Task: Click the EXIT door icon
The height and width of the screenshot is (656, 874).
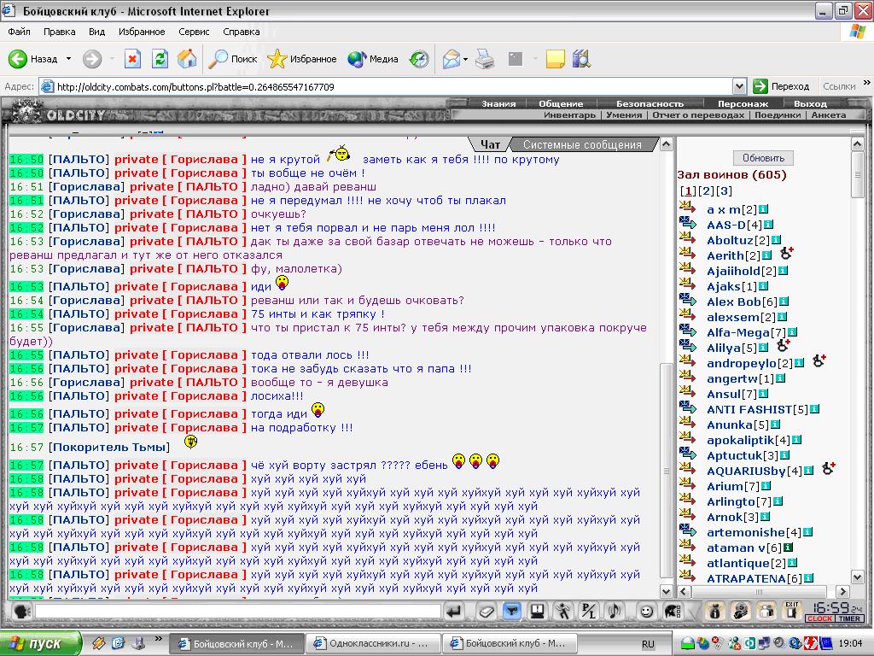Action: (792, 611)
